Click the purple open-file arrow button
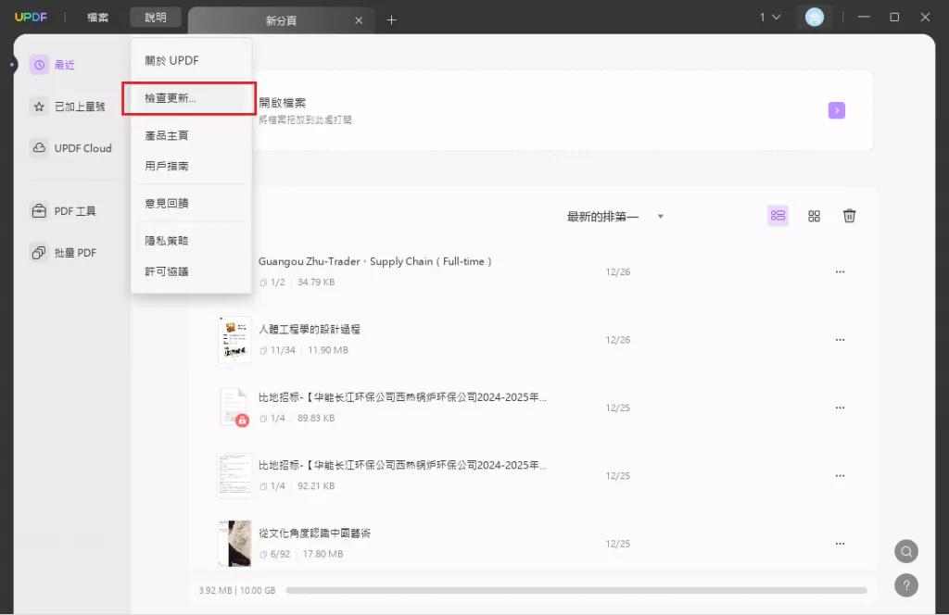 point(837,110)
